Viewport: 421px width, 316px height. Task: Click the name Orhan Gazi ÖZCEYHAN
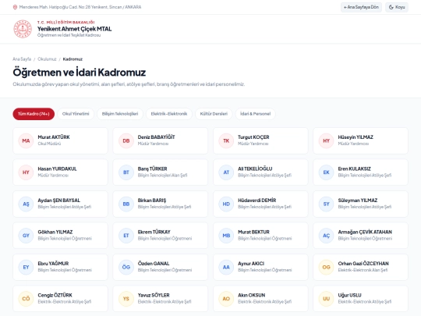tap(363, 264)
